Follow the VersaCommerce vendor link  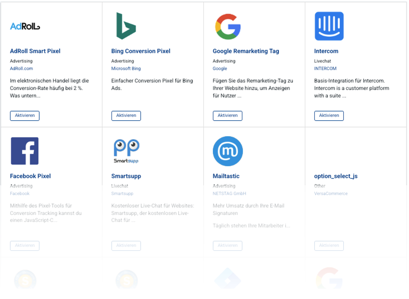click(x=331, y=193)
